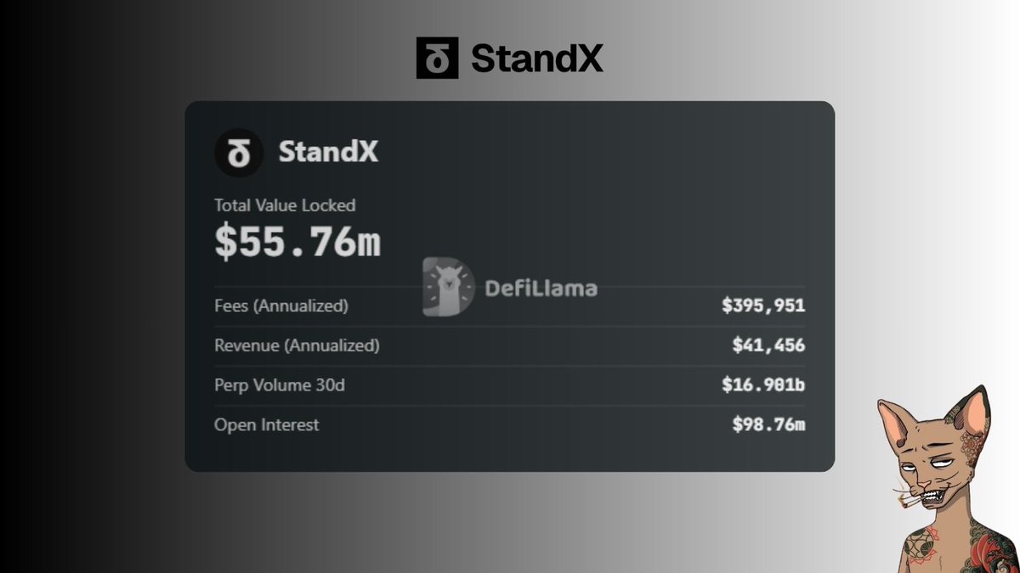Screen dimensions: 1020x573
Task: Click the circular StandX icon in the card
Action: tap(239, 153)
